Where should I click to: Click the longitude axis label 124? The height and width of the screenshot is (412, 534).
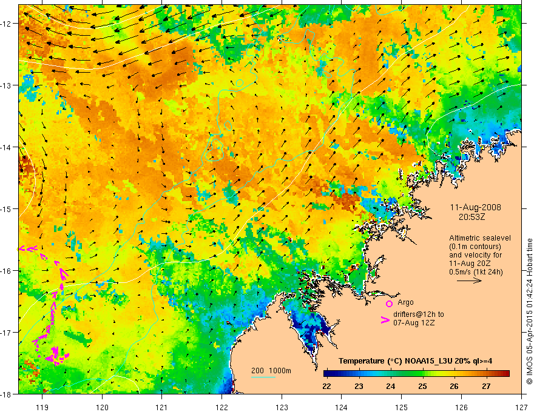(342, 407)
